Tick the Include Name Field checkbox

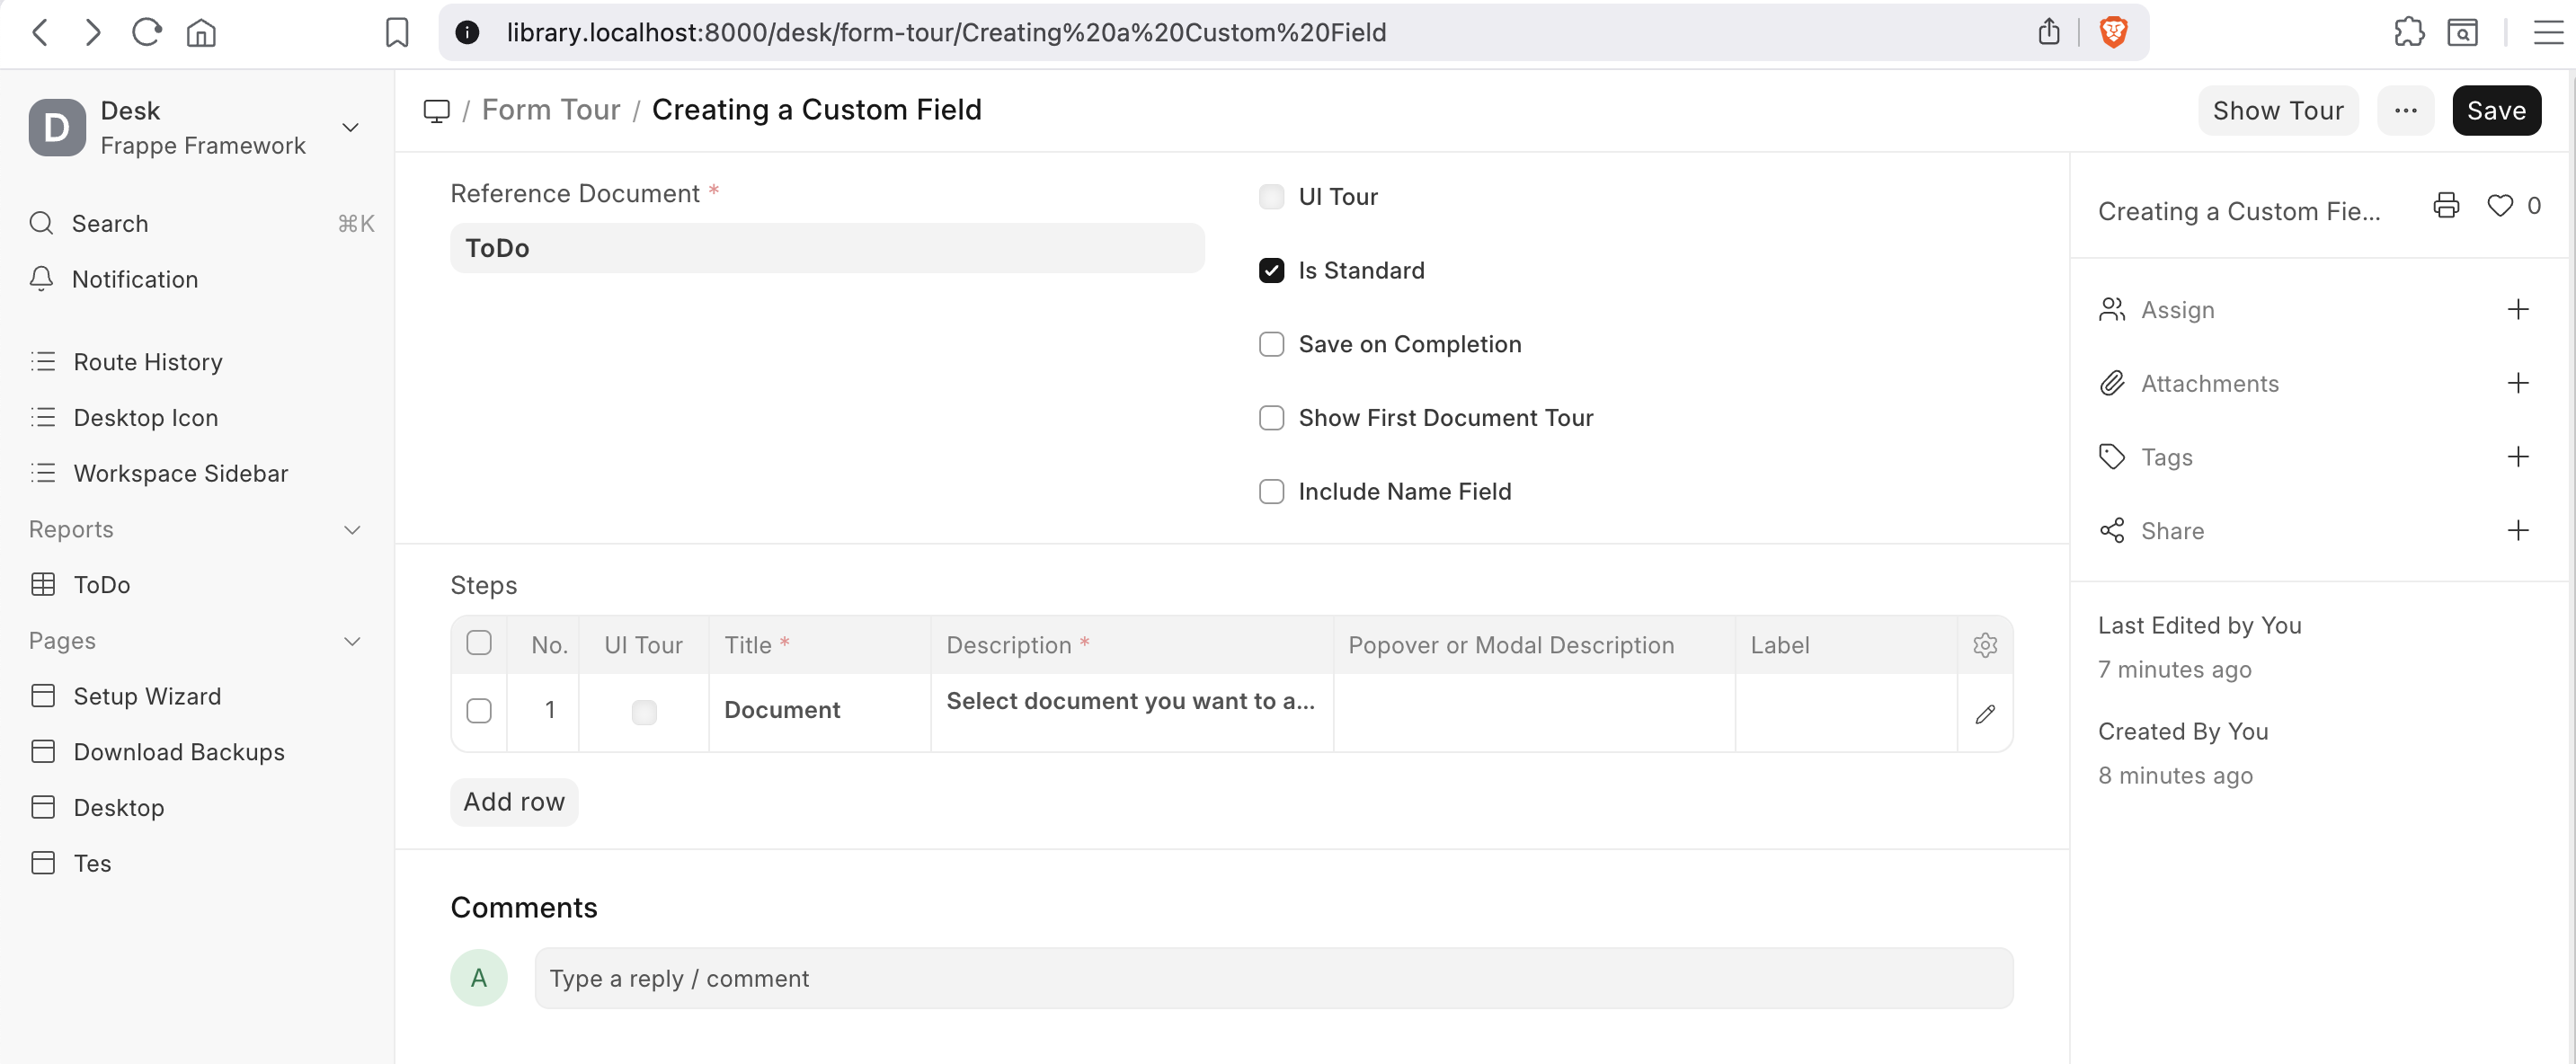pyautogui.click(x=1271, y=492)
